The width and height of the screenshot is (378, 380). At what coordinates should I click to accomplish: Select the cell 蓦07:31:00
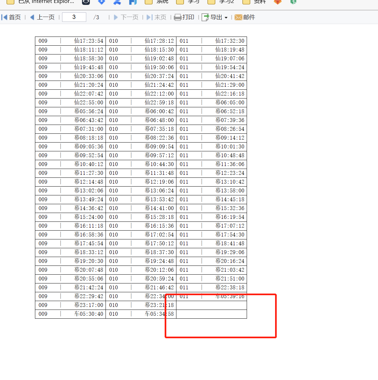(x=89, y=129)
